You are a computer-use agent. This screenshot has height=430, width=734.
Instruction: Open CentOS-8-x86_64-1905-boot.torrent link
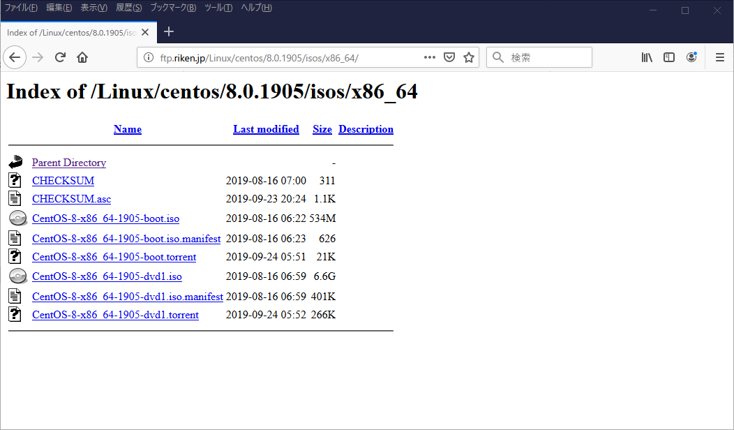pos(114,257)
